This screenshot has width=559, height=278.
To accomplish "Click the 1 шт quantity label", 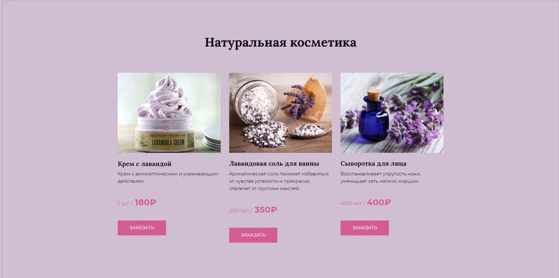I will [123, 203].
